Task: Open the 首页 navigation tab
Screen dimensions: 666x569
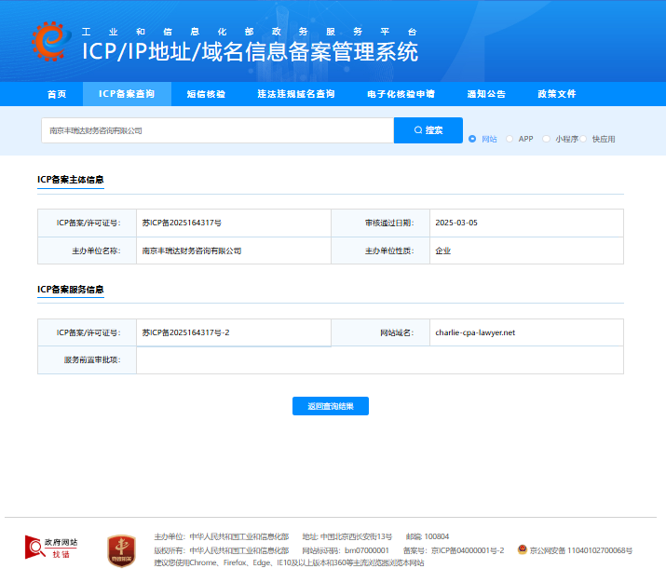Action: [57, 94]
